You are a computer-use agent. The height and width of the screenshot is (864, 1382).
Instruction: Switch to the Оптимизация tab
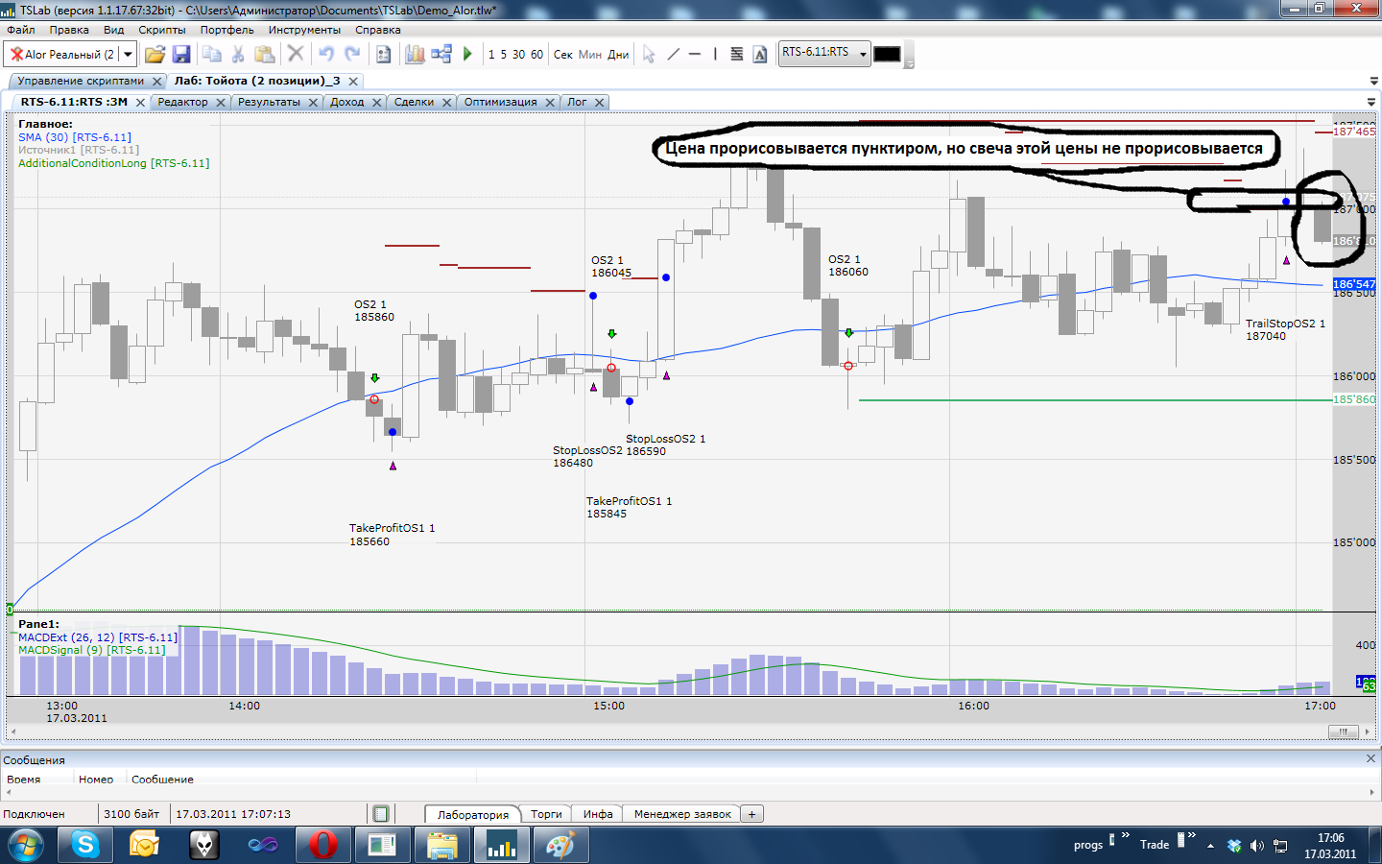(501, 102)
